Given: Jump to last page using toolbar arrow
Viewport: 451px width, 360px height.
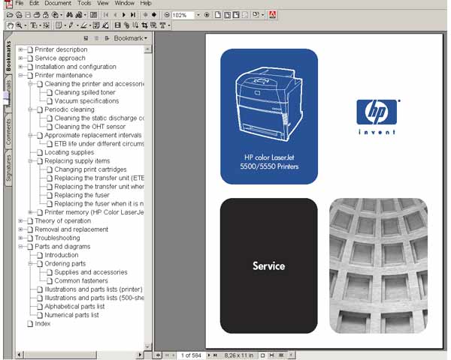Looking at the screenshot, I should coord(133,15).
